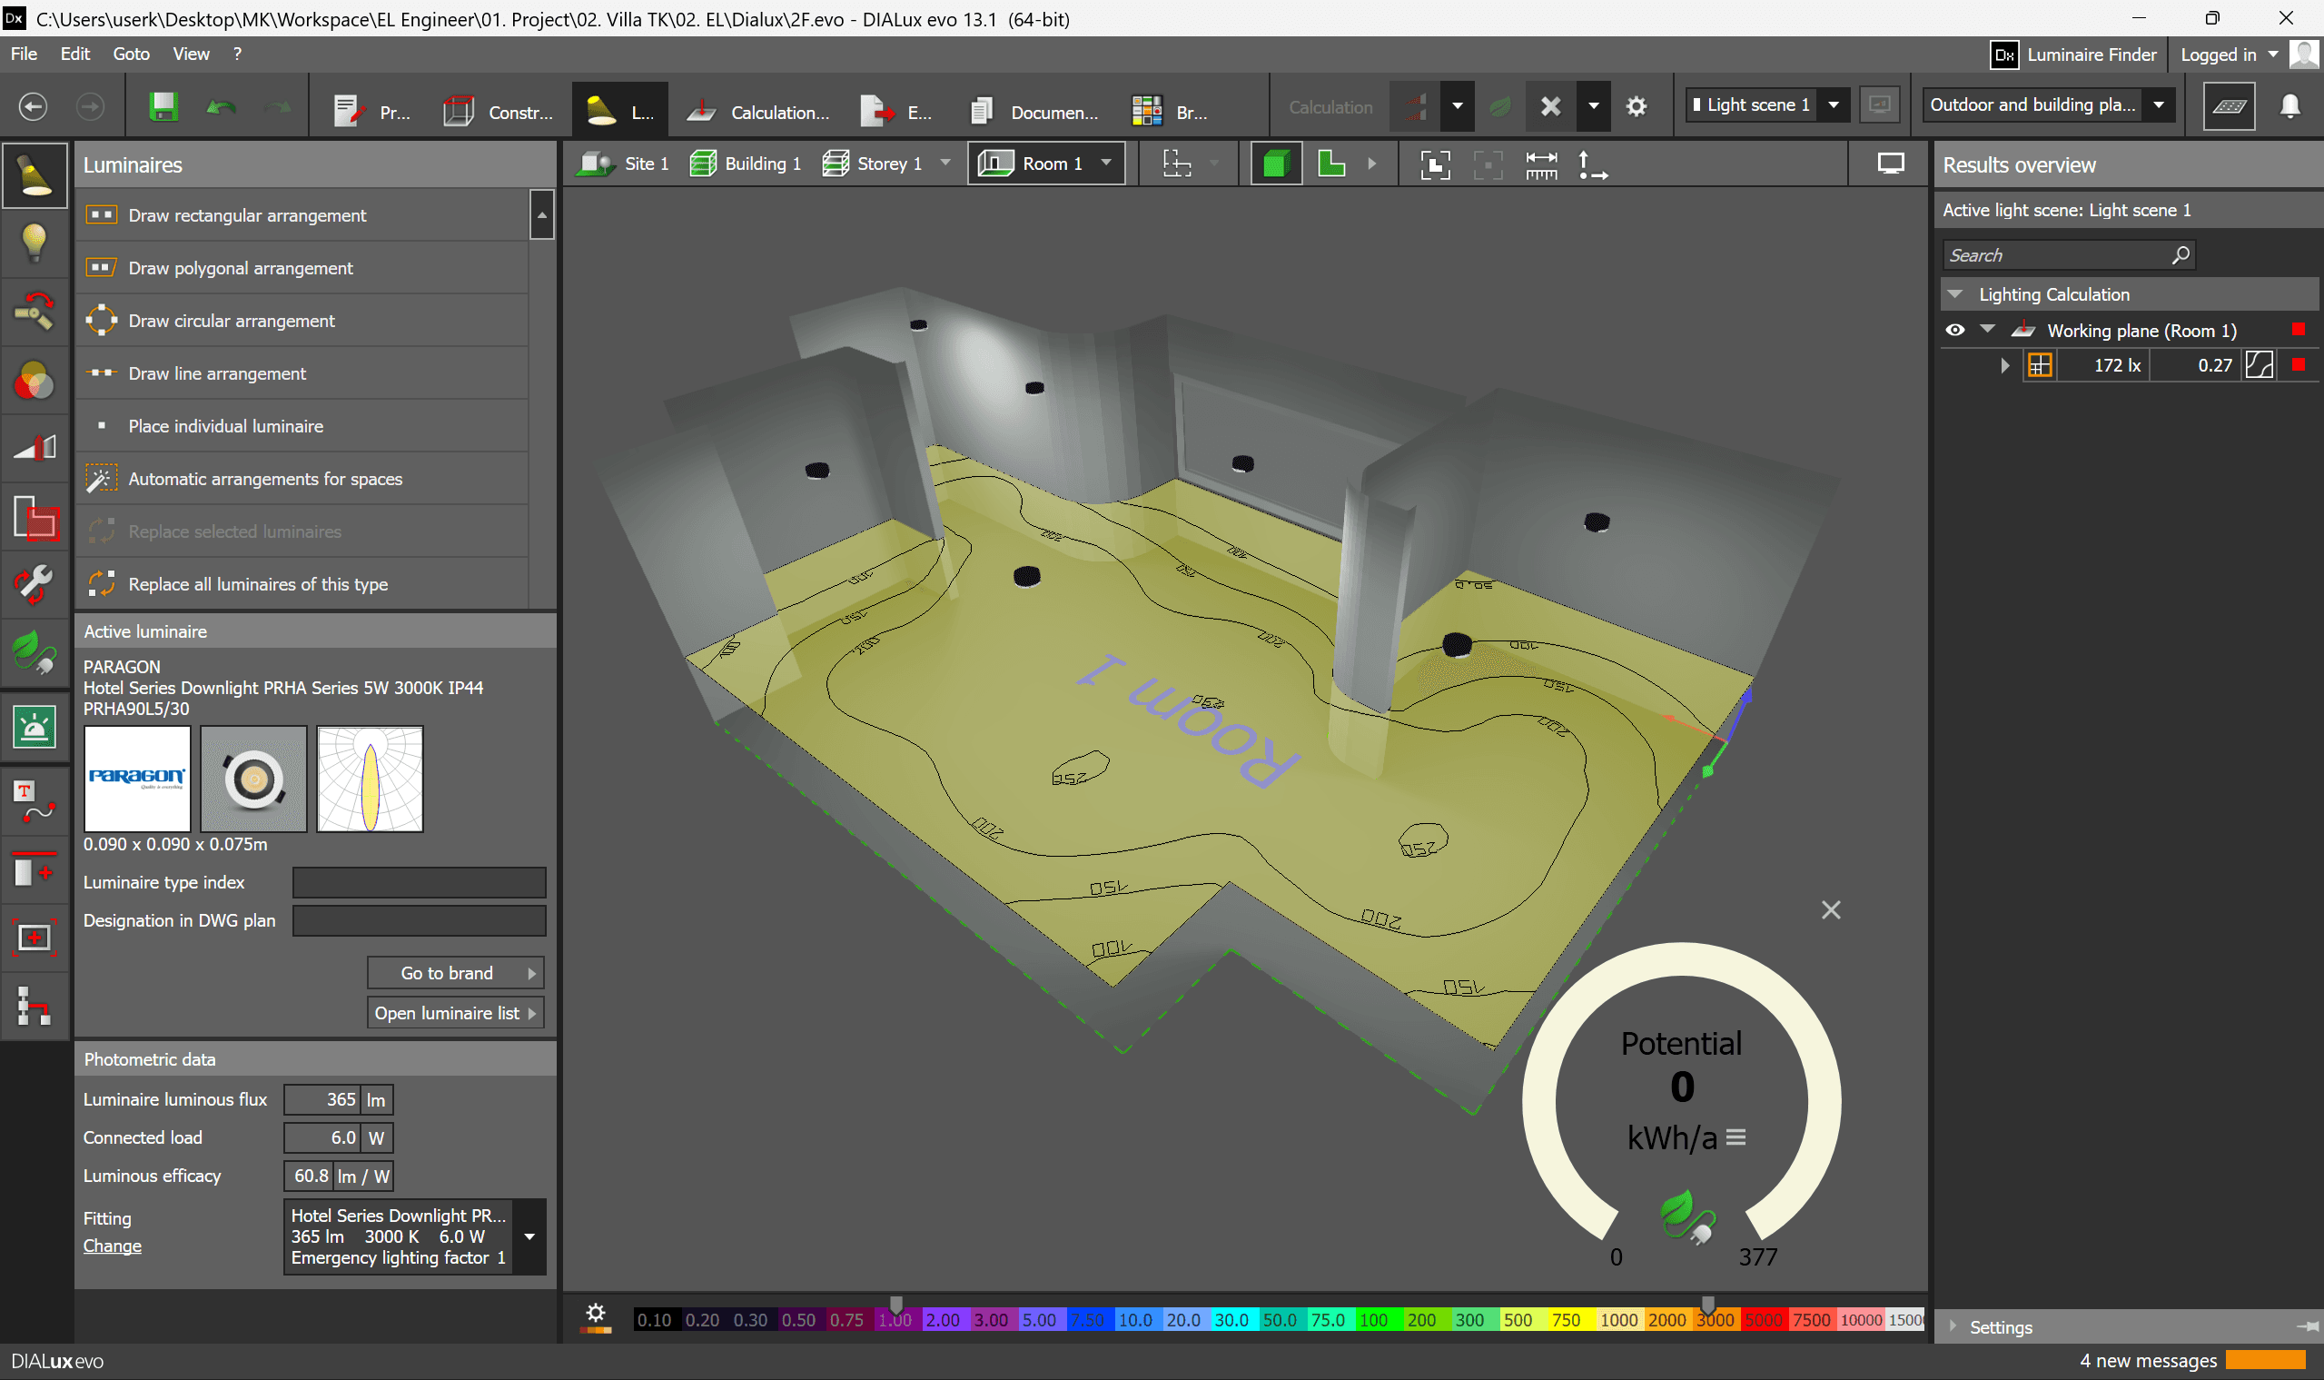Click Draw polygonal arrangement
Screen dimensions: 2324x1380
[302, 268]
